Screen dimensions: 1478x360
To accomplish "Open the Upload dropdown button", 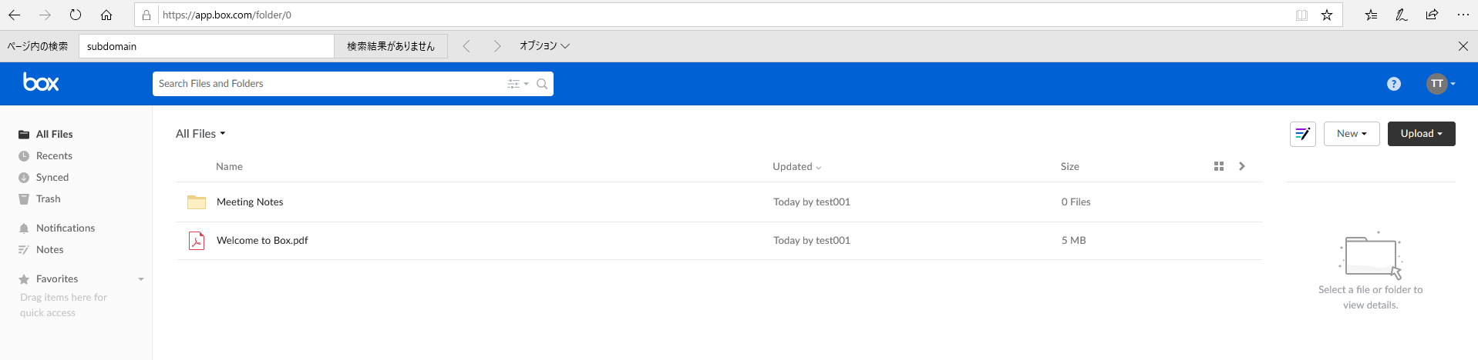I will tap(1421, 134).
